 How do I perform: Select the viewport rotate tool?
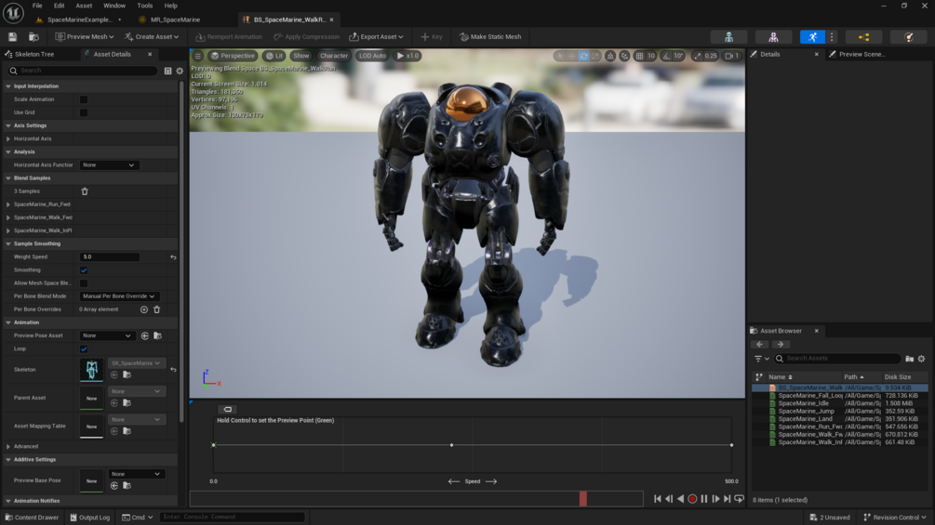(x=583, y=56)
